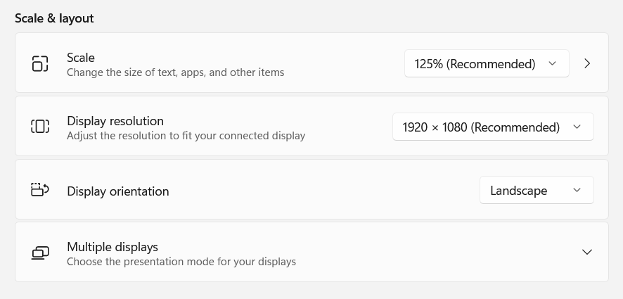Click the down arrow in orientation dropdown
Image resolution: width=623 pixels, height=299 pixels.
[x=577, y=190]
